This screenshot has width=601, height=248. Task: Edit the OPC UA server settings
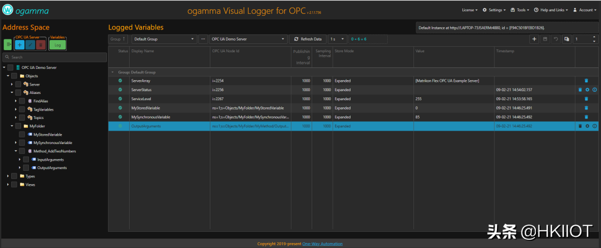pyautogui.click(x=30, y=45)
